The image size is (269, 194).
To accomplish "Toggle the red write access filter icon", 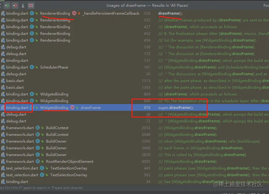I will click(x=15, y=6).
